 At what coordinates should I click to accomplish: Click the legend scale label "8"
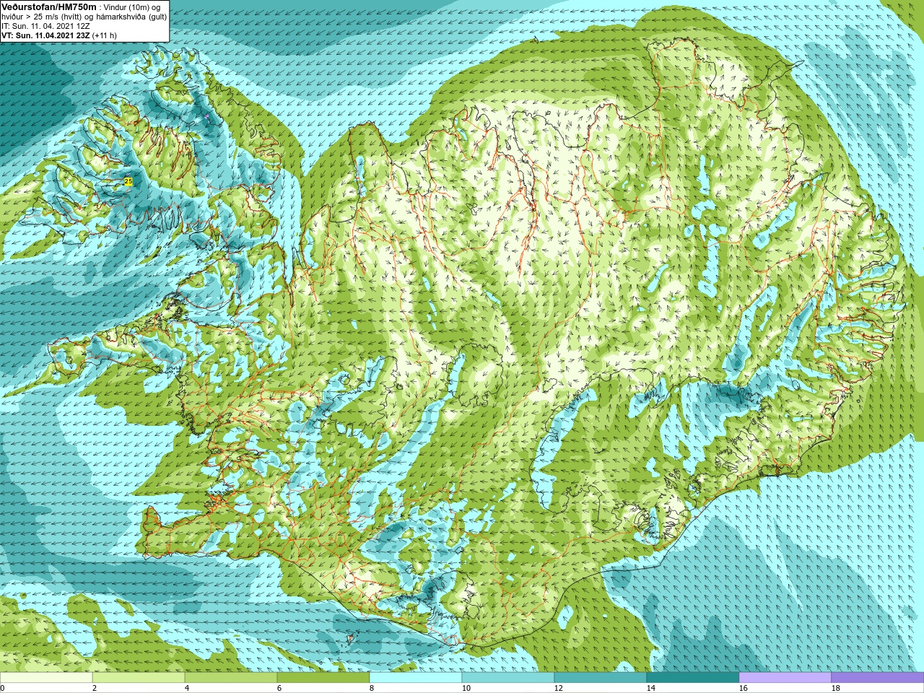(x=372, y=688)
